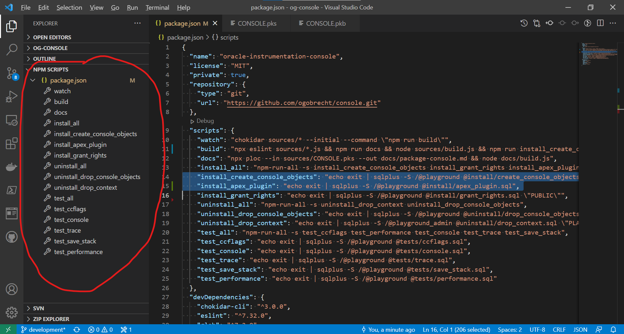Open file compare icon next to history

pyautogui.click(x=537, y=23)
